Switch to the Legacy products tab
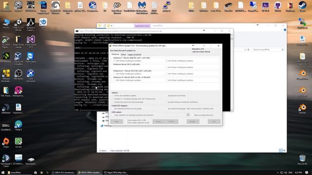Image resolution: width=312 pixels, height=175 pixels. pos(135,54)
